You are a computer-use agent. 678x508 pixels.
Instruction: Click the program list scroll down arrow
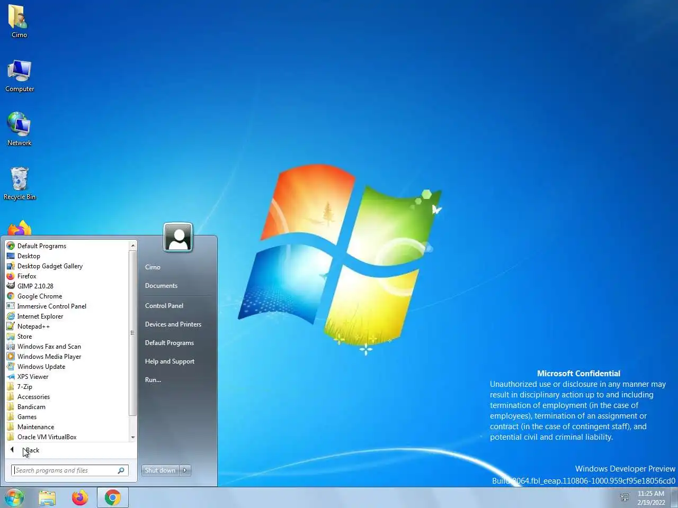(133, 438)
